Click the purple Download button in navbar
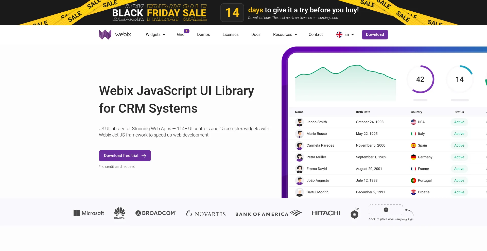The image size is (487, 251). point(375,35)
